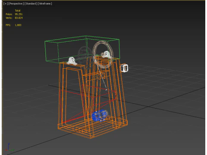Click the FPS statistic readout

point(13,25)
